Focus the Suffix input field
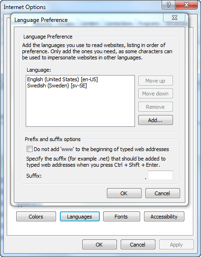Screen dimensions: 201x257 [x=160, y=175]
